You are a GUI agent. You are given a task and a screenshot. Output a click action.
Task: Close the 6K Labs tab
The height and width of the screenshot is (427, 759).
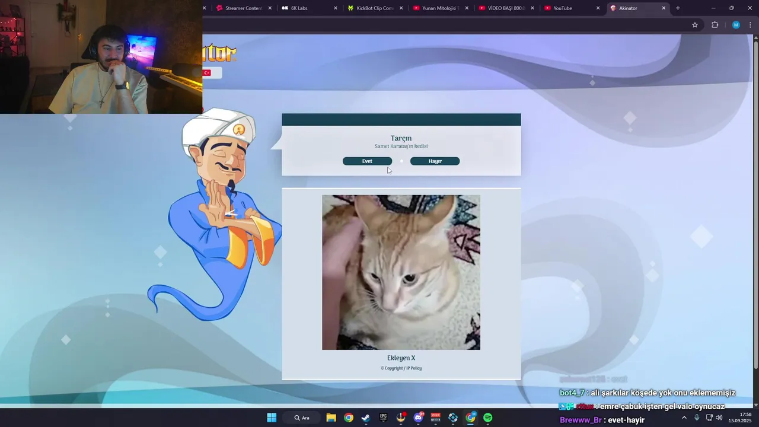[x=336, y=8]
